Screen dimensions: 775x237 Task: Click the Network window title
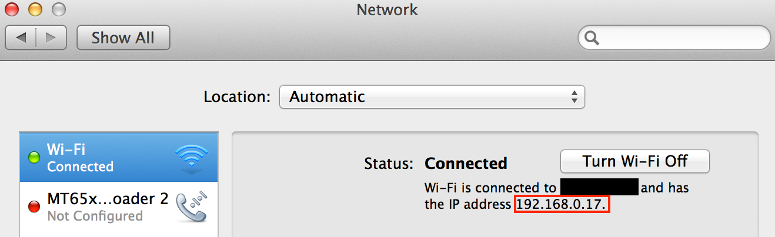(x=387, y=9)
